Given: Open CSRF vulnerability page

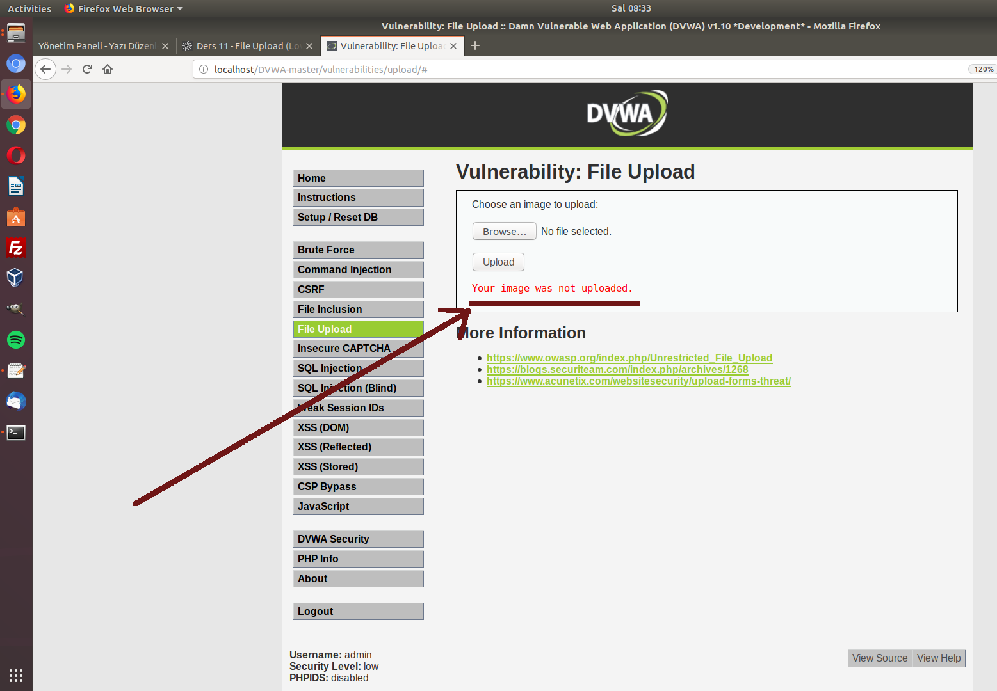Looking at the screenshot, I should point(359,289).
